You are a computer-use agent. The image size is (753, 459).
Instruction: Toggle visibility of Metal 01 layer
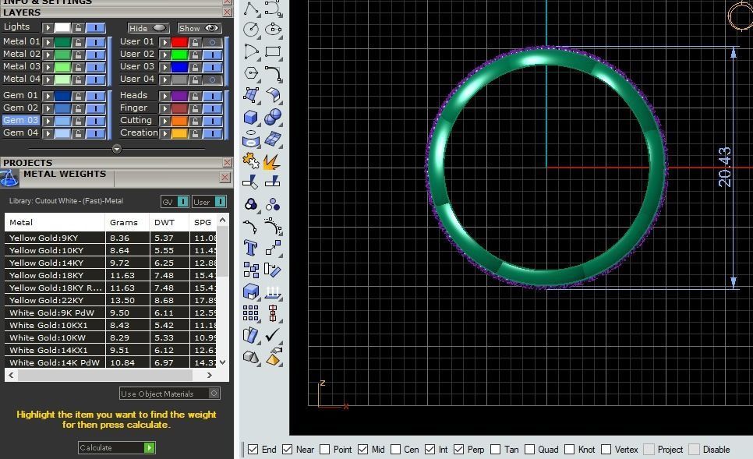coord(96,42)
